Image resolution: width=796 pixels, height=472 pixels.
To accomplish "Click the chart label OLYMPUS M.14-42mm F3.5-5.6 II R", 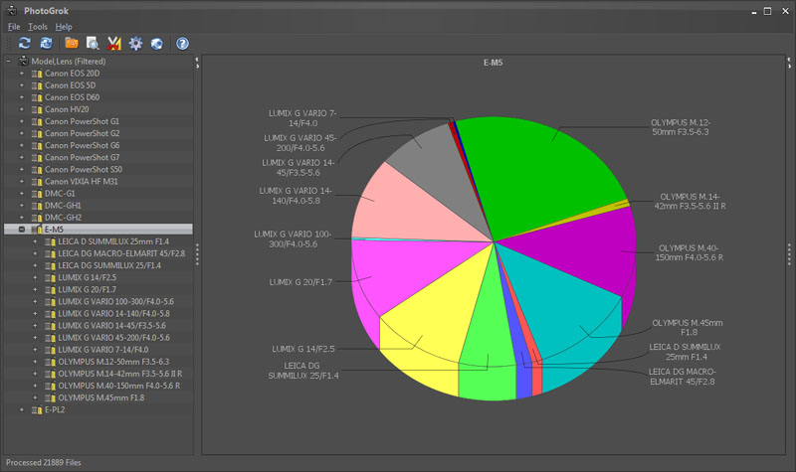I will [x=690, y=202].
